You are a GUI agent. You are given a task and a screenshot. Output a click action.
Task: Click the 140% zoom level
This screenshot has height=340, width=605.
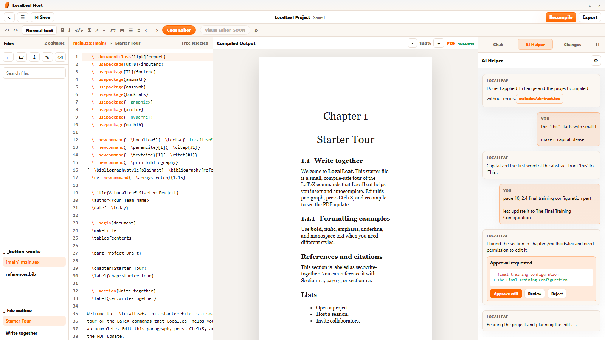(x=425, y=43)
